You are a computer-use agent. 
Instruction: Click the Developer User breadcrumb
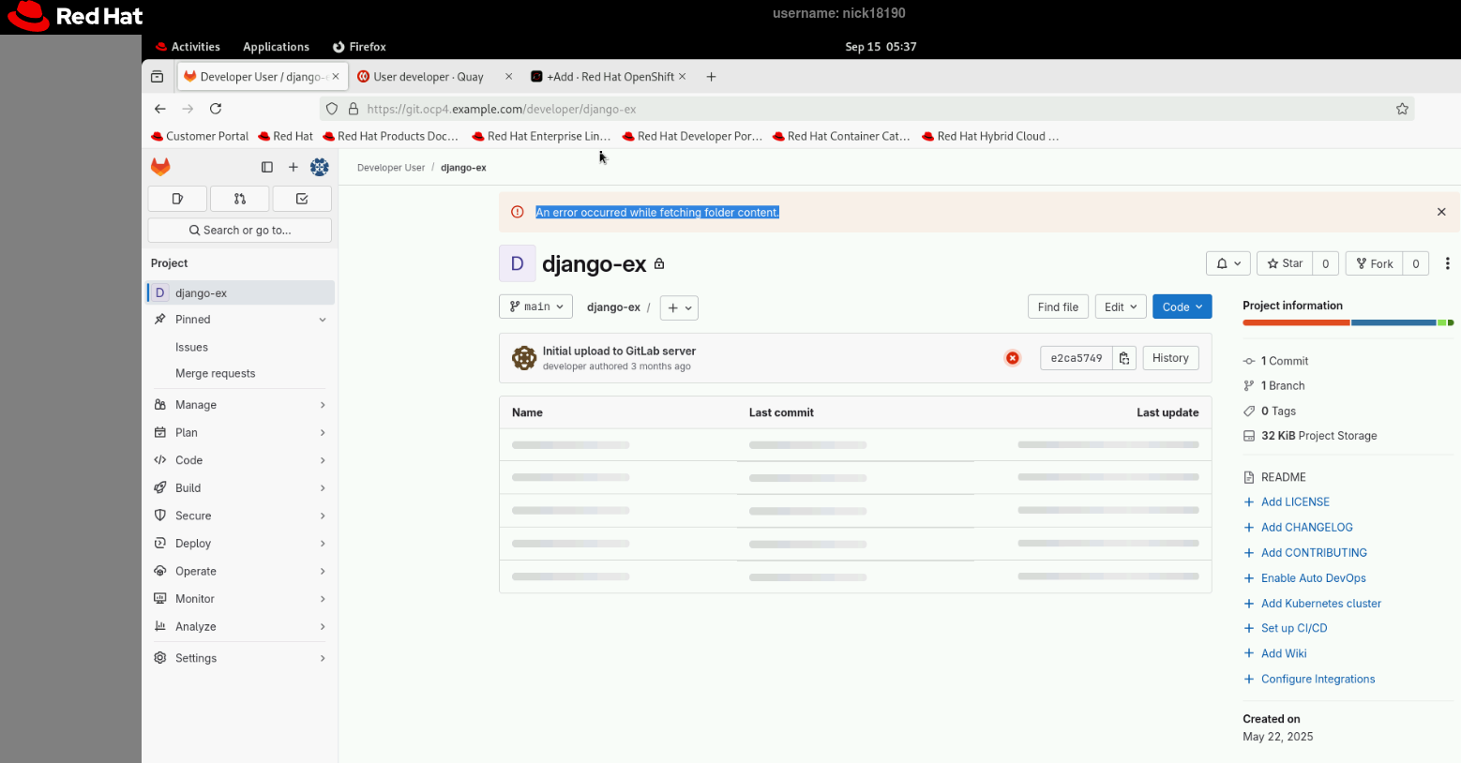[391, 168]
